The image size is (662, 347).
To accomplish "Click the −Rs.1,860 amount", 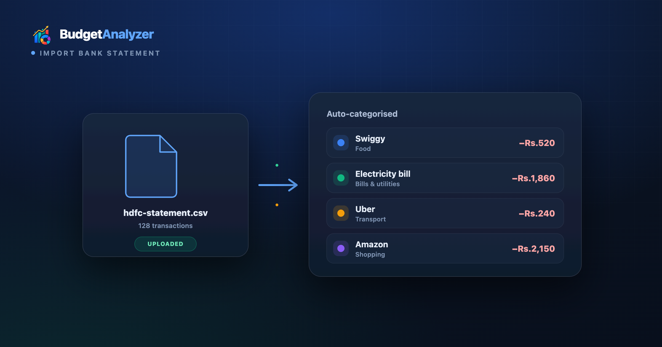I will point(533,178).
